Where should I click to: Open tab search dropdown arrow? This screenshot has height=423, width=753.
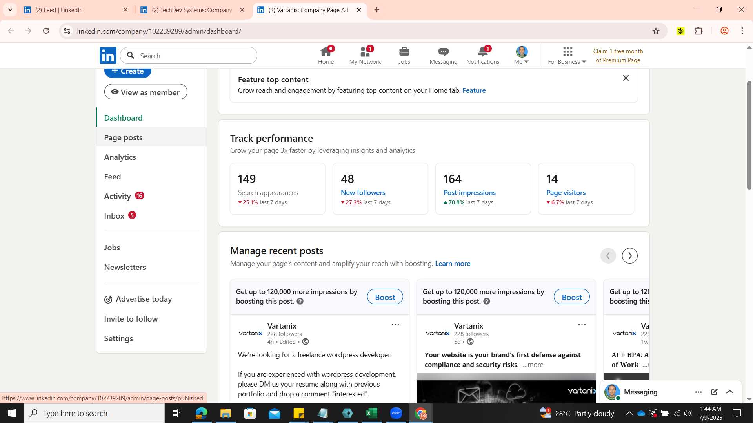click(x=10, y=10)
